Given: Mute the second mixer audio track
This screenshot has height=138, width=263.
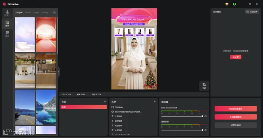Looking at the screenshot, I should (206, 130).
